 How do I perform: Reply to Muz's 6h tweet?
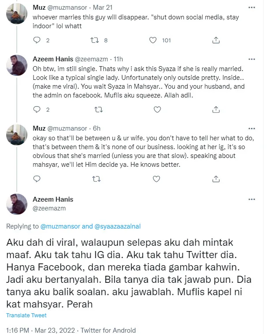click(37, 179)
